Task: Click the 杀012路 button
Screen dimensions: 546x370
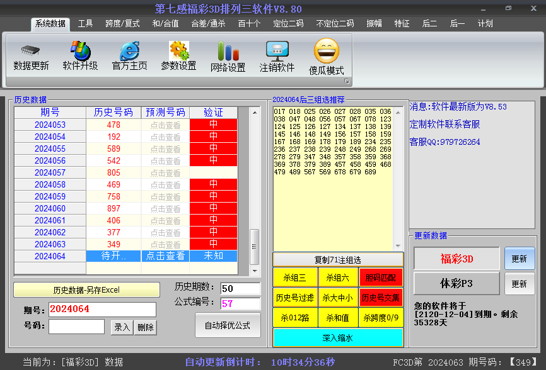Action: [x=295, y=318]
